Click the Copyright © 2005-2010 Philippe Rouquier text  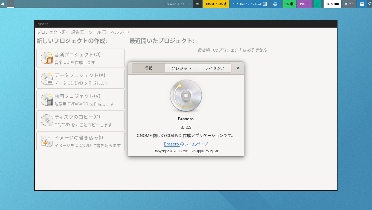(x=186, y=151)
